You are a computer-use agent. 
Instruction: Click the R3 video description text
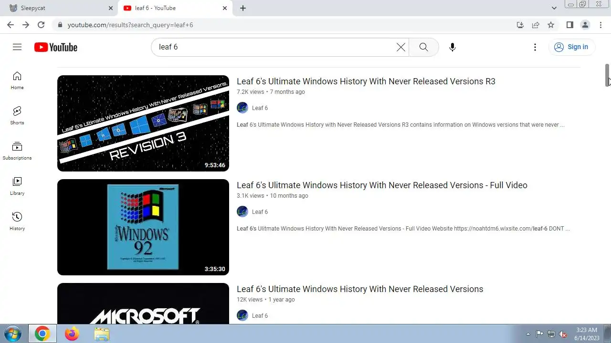click(400, 125)
